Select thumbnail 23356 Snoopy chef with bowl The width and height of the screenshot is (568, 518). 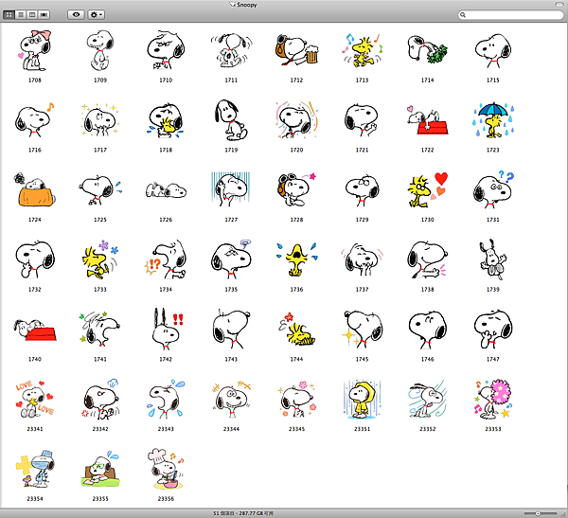point(166,469)
